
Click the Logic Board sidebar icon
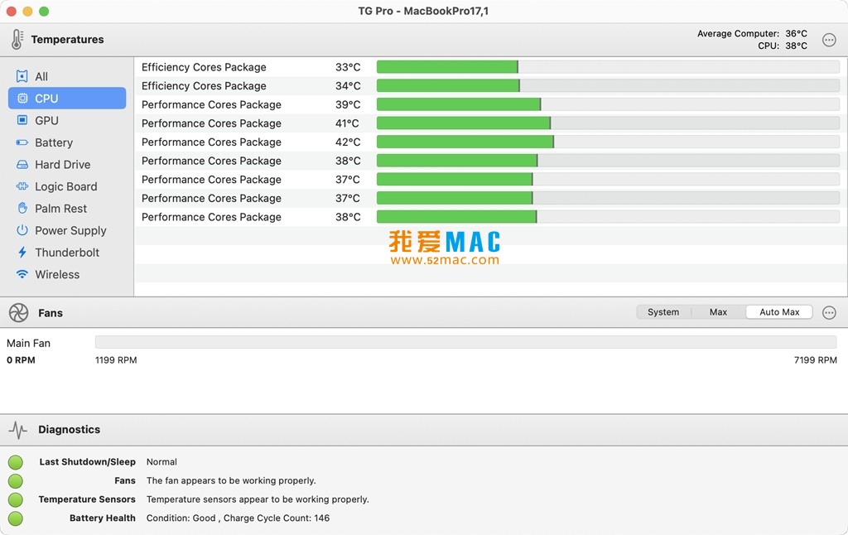(x=22, y=186)
